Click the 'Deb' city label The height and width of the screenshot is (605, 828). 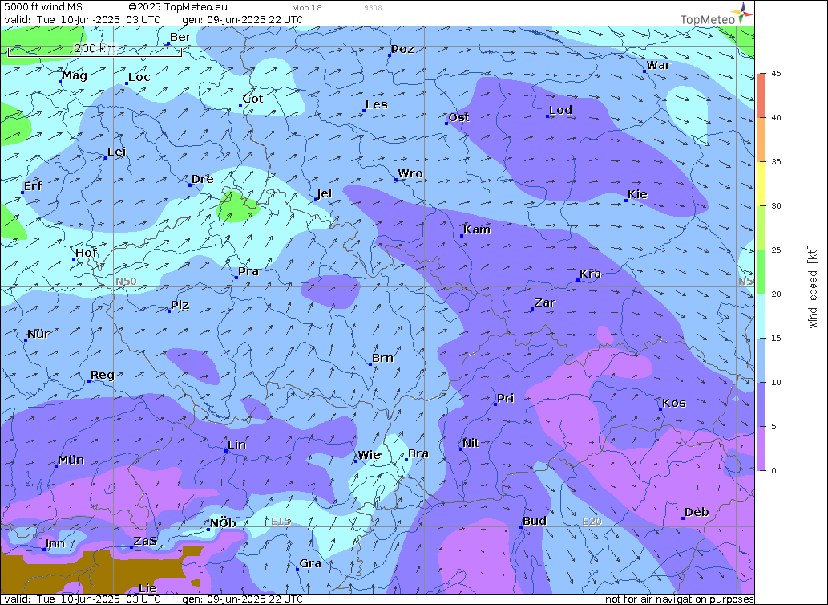(x=697, y=513)
